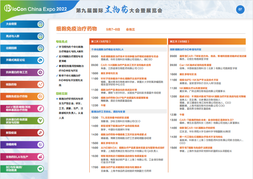Screen dimensions: 253x179
Task: Click checkmark beside 掌握现货/通用型细胞治疗
Action: (x=57, y=66)
